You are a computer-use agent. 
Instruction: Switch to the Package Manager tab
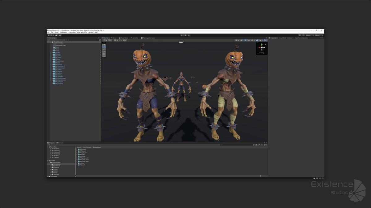coord(148,38)
